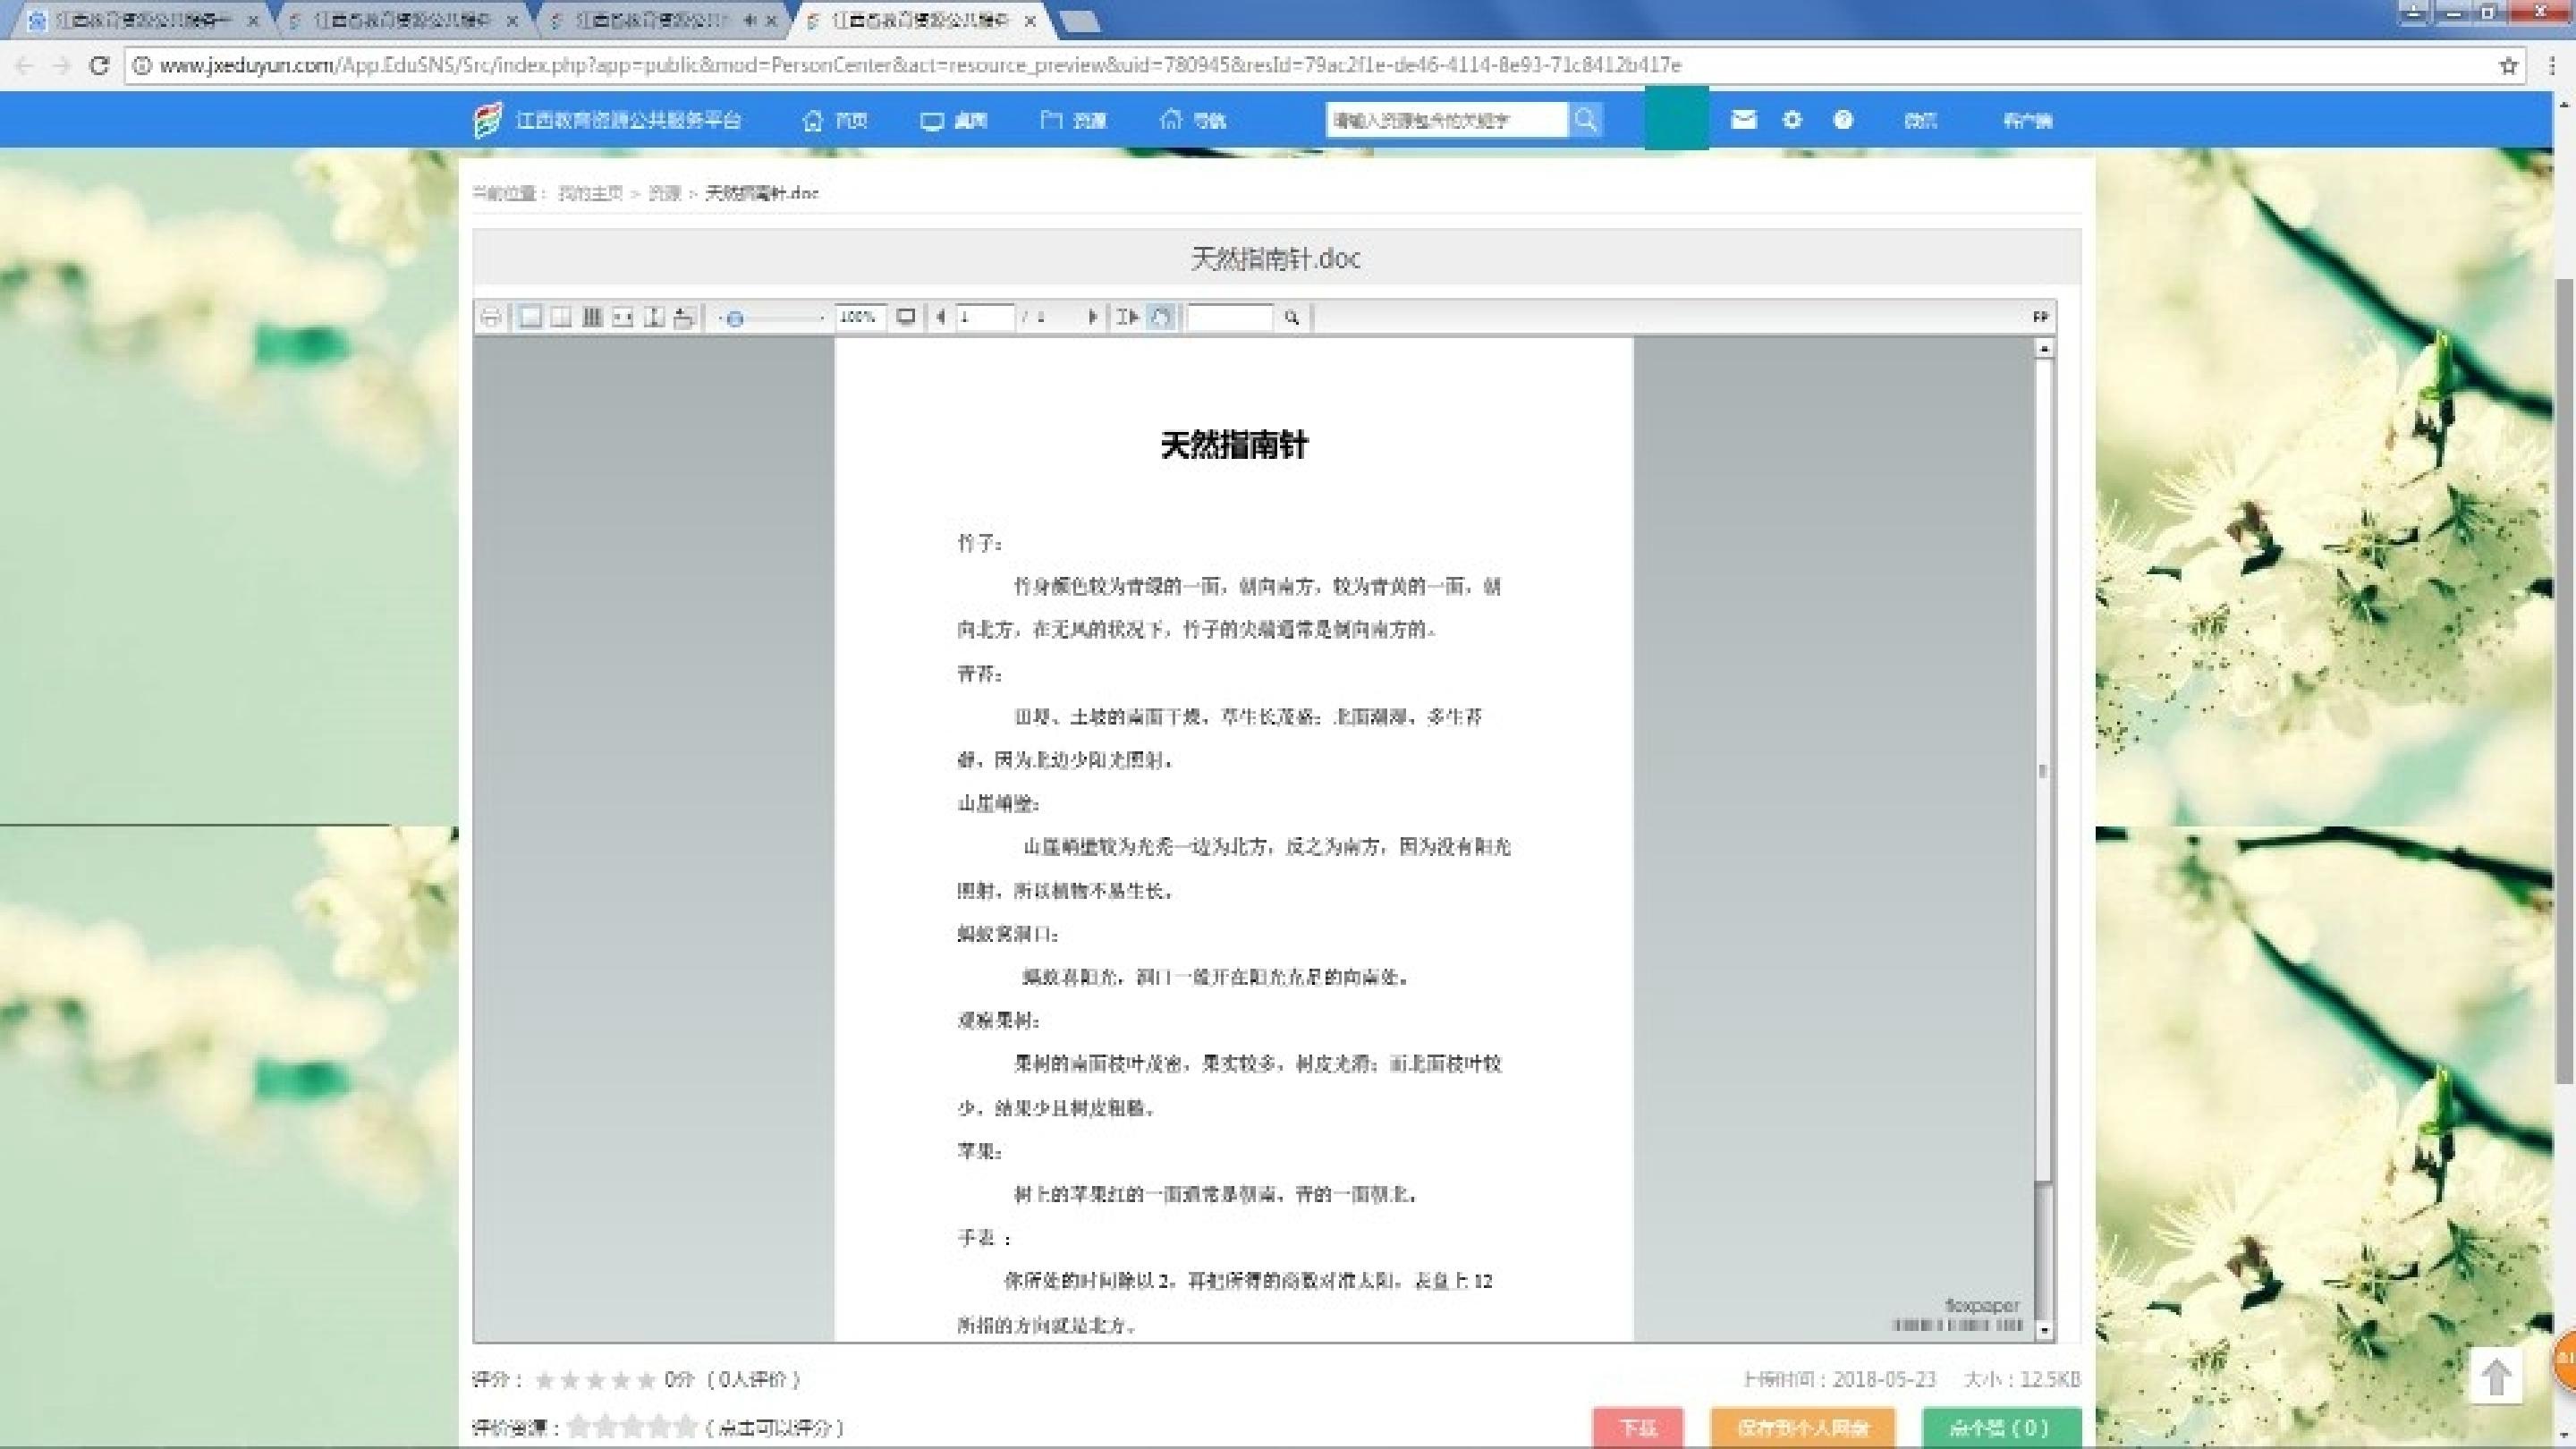This screenshot has height=1449, width=2576.
Task: Click the browser address bar URL
Action: (x=920, y=66)
